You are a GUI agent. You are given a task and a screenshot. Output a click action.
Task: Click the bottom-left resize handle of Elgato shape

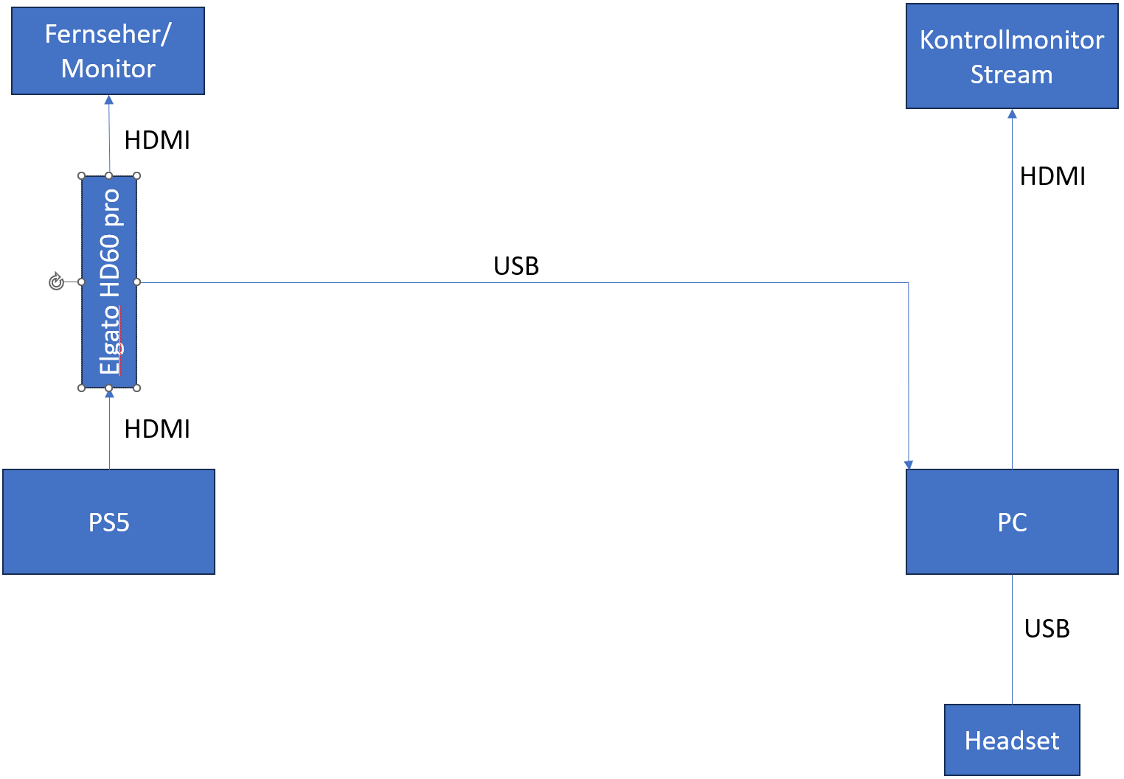pos(82,388)
